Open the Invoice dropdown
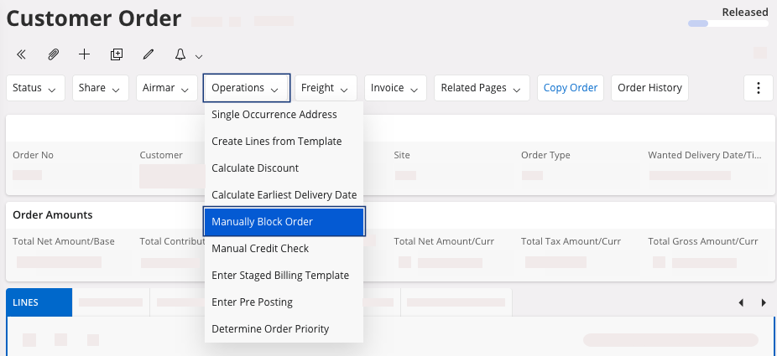This screenshot has width=777, height=356. (x=394, y=88)
